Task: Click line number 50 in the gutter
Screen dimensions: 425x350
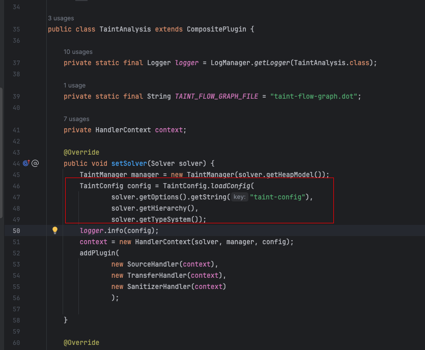Action: tap(16, 231)
